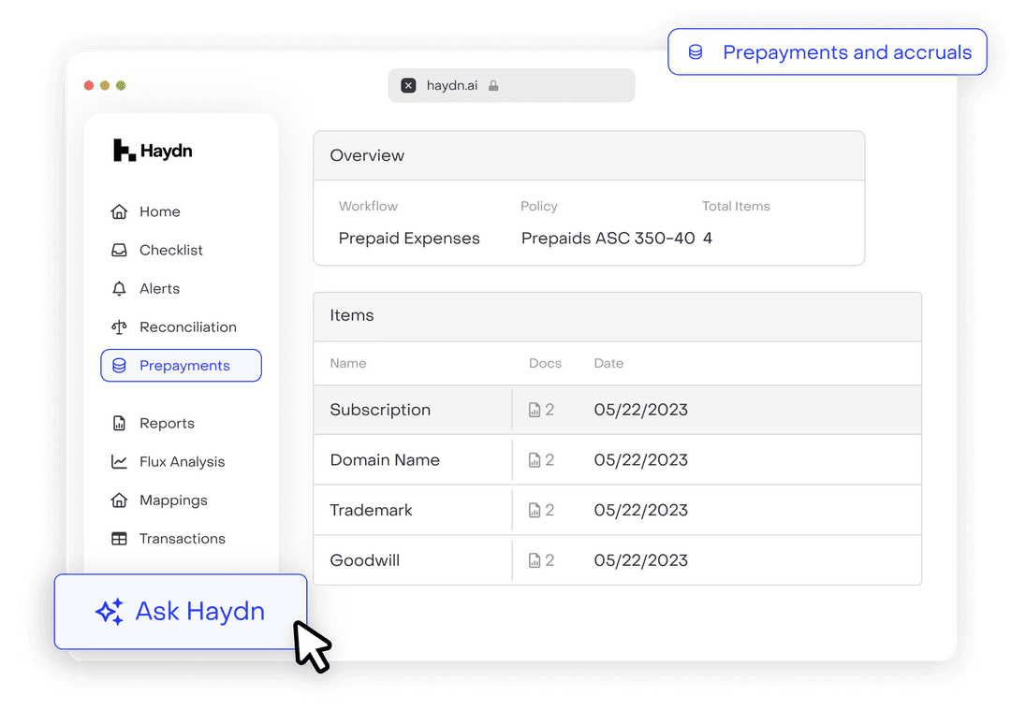
Task: Click the Checklist inbox icon
Action: click(119, 250)
